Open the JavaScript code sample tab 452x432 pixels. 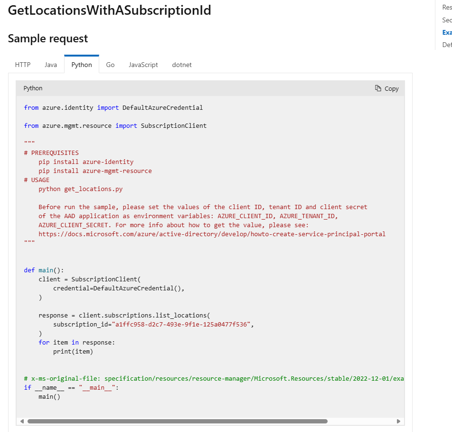coord(143,65)
